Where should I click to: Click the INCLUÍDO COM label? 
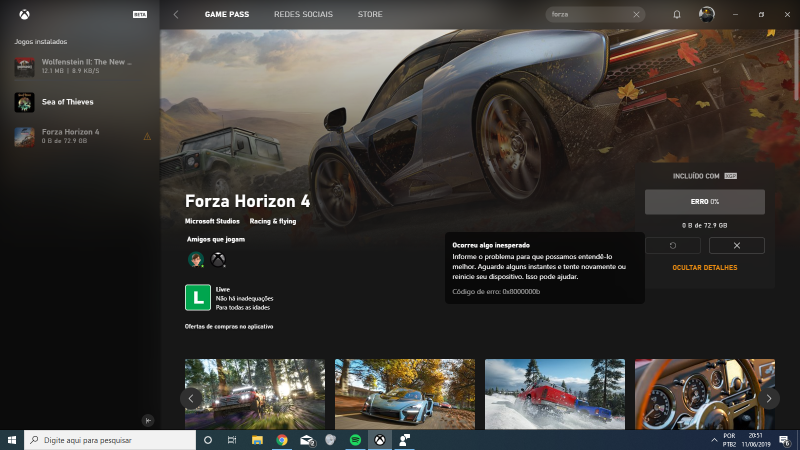click(696, 176)
